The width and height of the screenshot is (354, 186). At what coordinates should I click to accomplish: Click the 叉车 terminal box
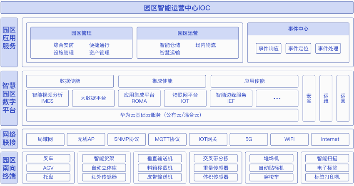pyautogui.click(x=48, y=159)
